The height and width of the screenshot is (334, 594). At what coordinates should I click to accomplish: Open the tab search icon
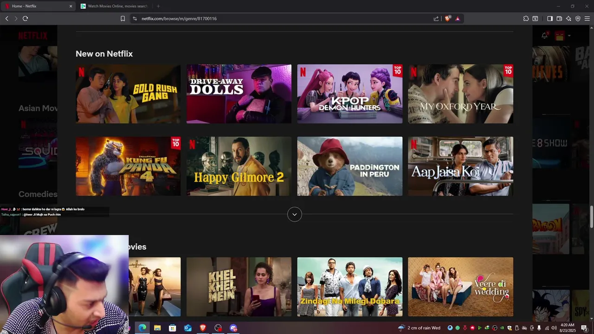pos(535,19)
